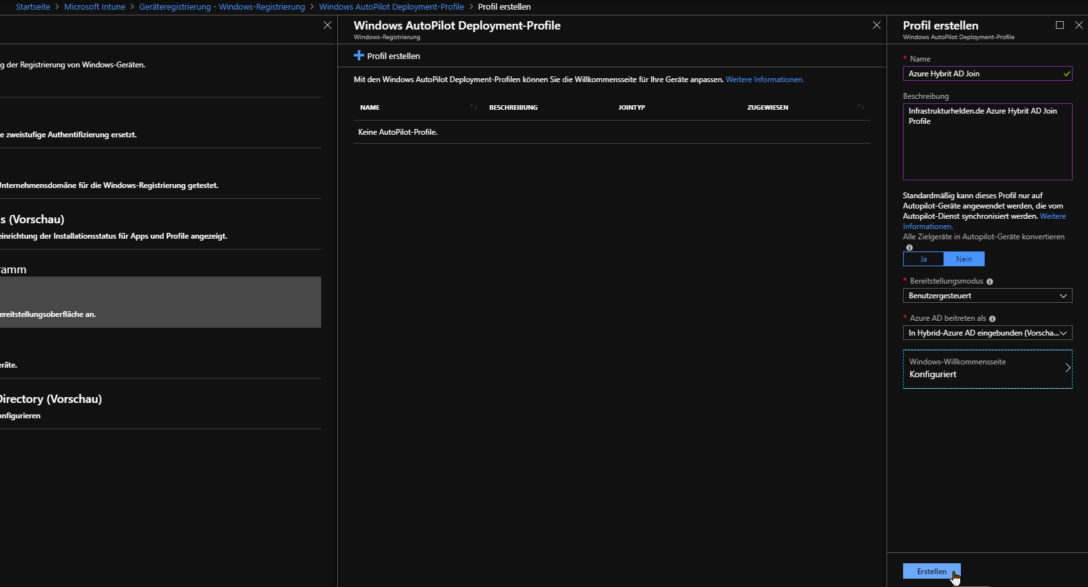Screen dimensions: 1088x587
Task: Maximize the Profil erstellen blade
Action: (x=1060, y=25)
